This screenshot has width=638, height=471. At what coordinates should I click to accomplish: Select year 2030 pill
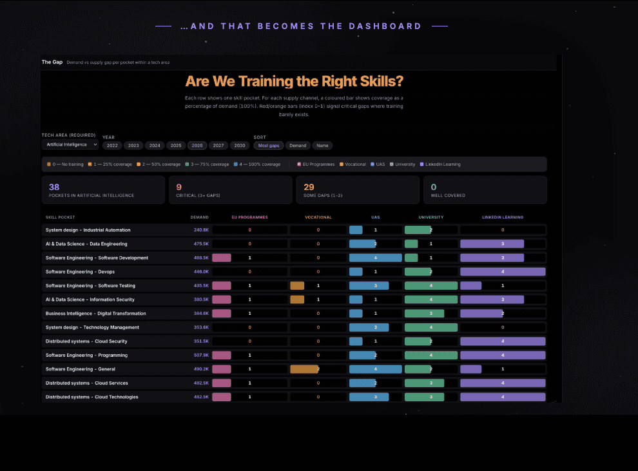coord(240,145)
